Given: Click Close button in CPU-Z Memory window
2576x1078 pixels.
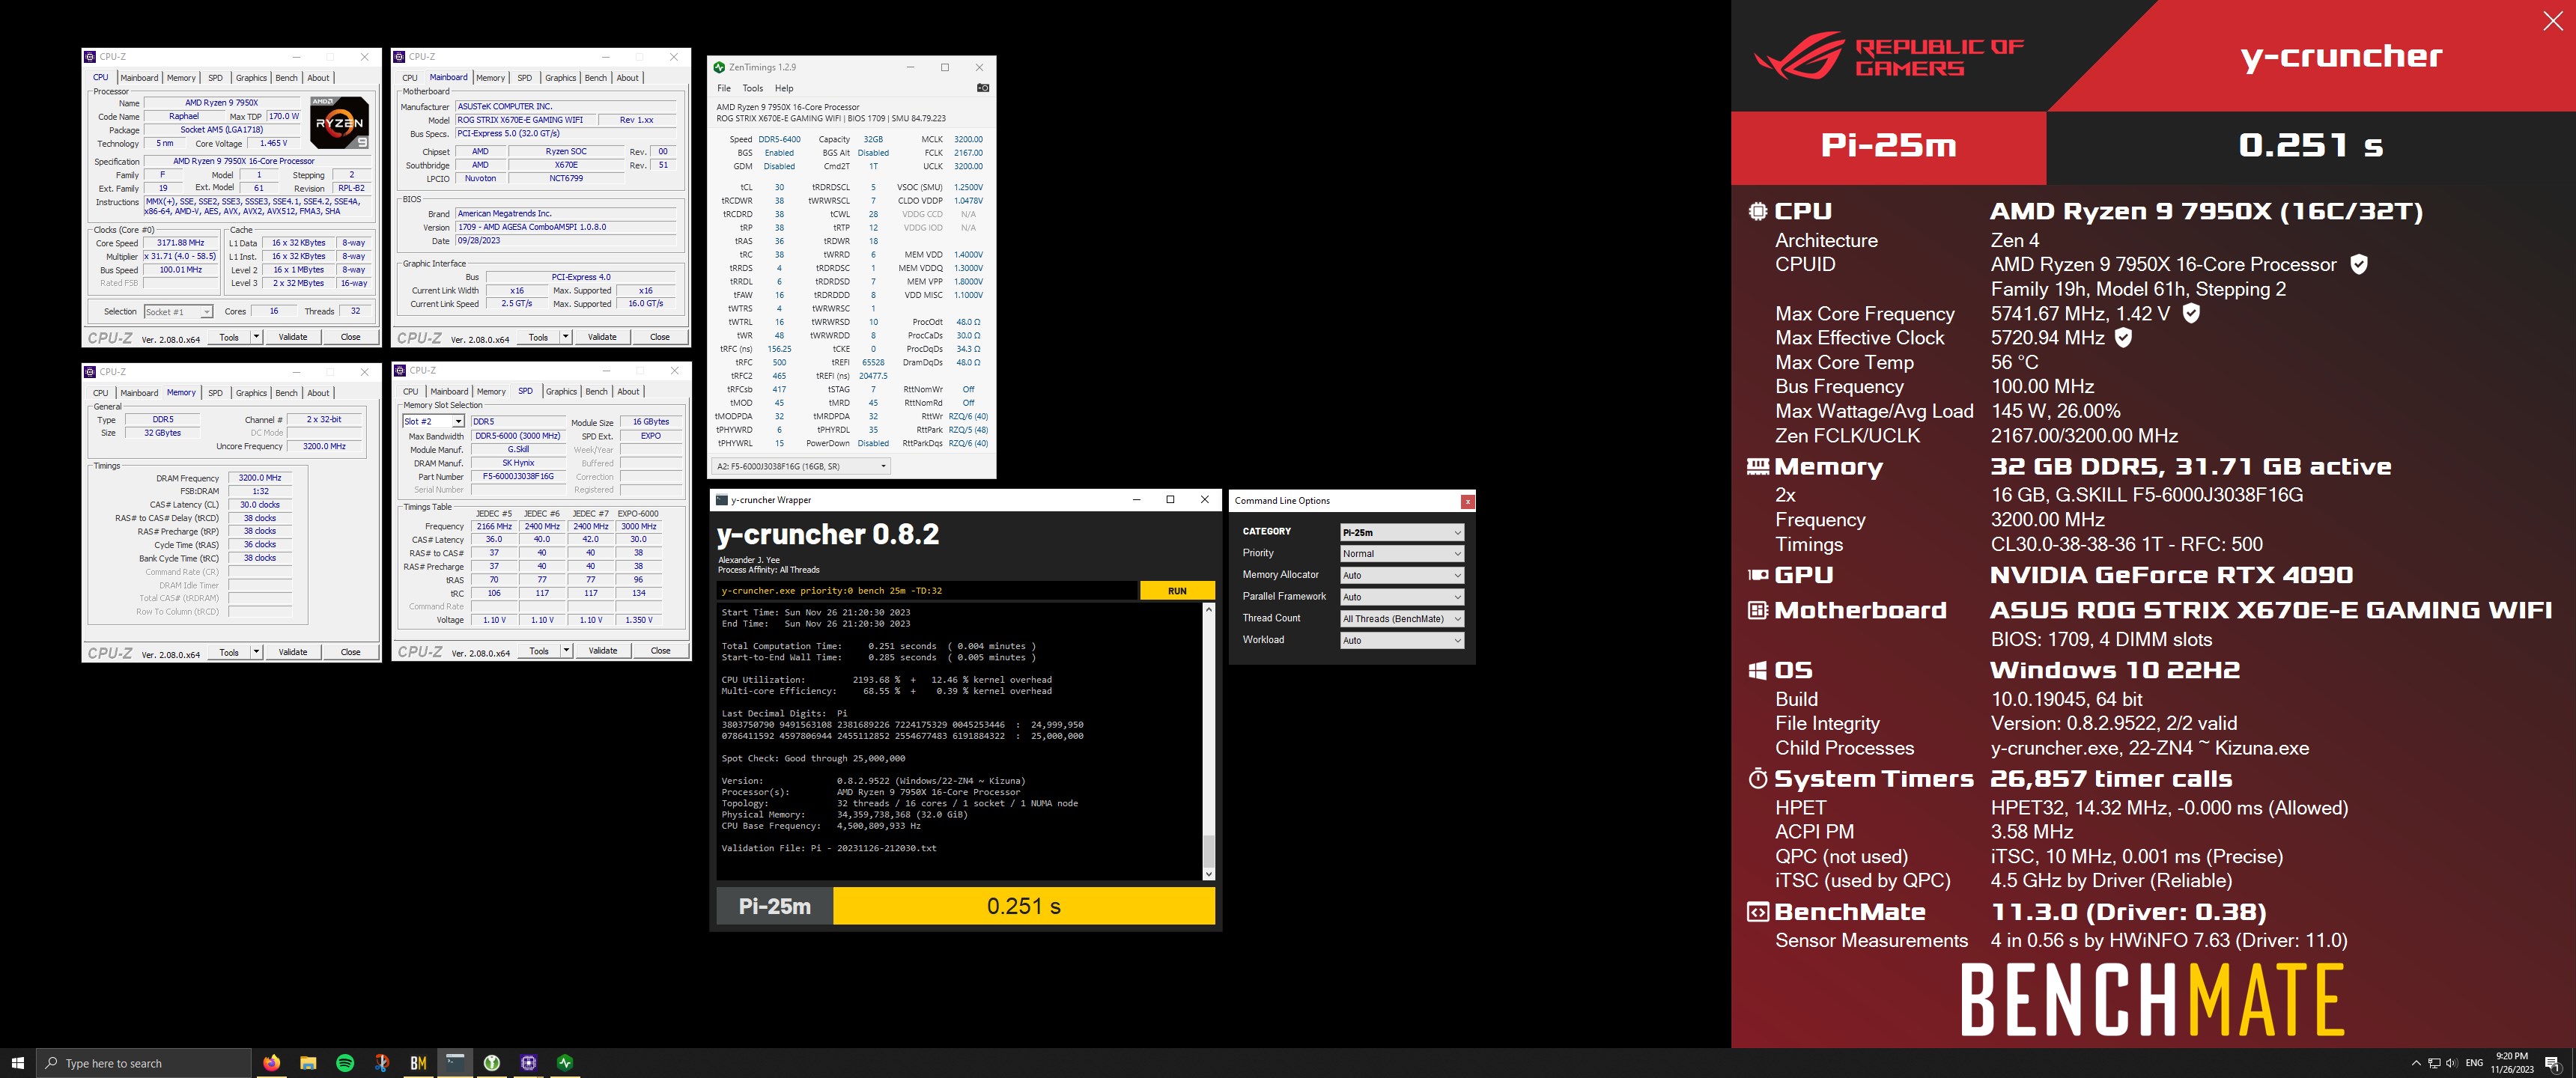Looking at the screenshot, I should [x=350, y=652].
